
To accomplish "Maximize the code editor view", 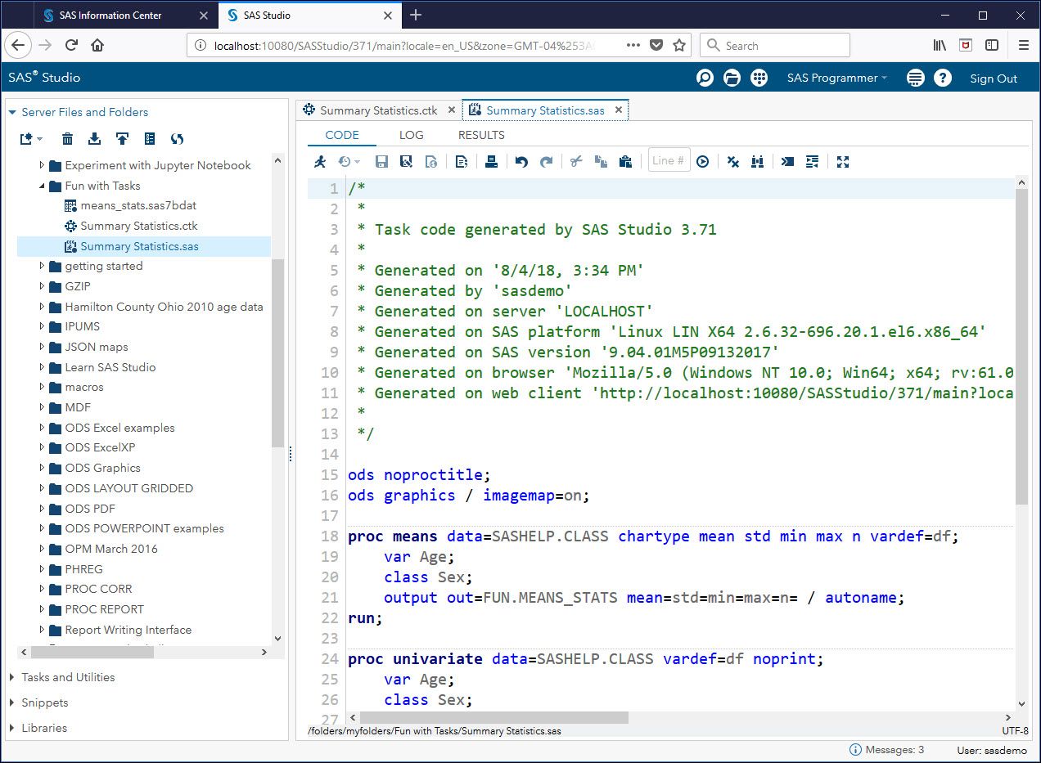I will pos(843,162).
